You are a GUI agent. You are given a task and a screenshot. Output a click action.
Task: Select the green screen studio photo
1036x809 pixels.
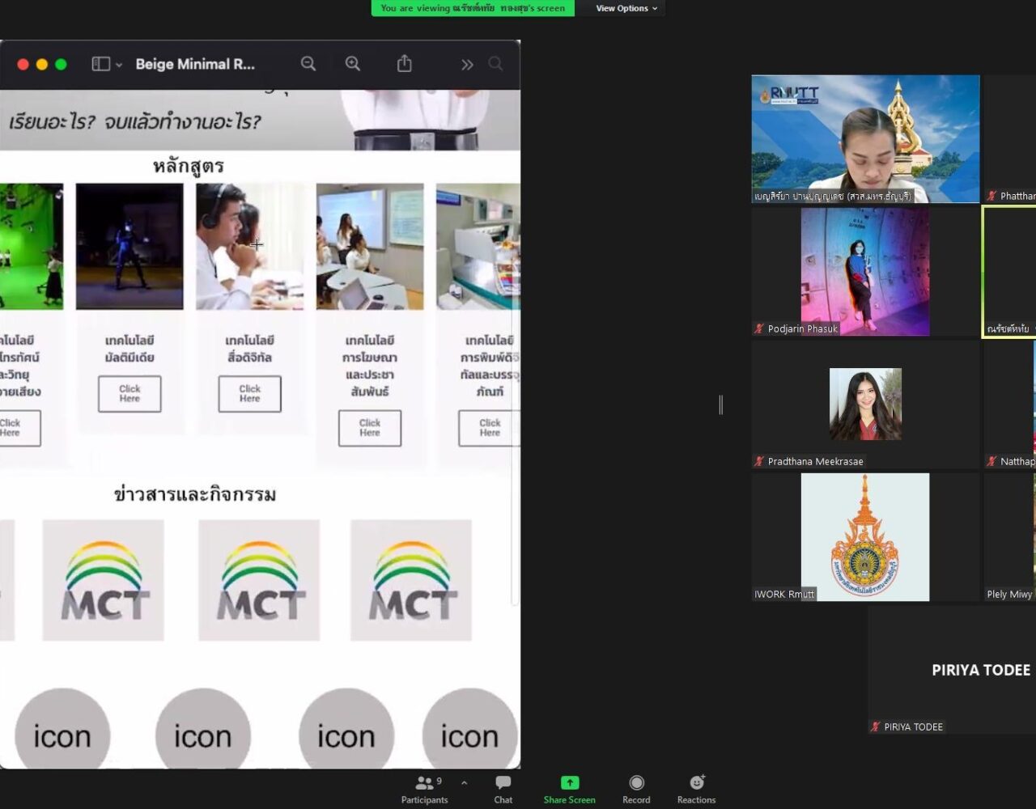tap(32, 246)
